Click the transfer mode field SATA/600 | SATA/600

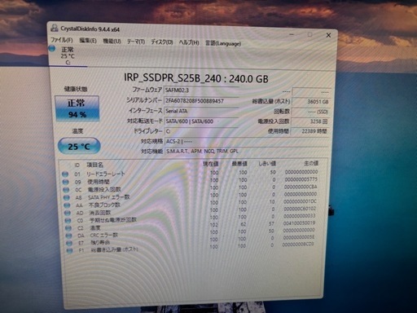(201, 121)
